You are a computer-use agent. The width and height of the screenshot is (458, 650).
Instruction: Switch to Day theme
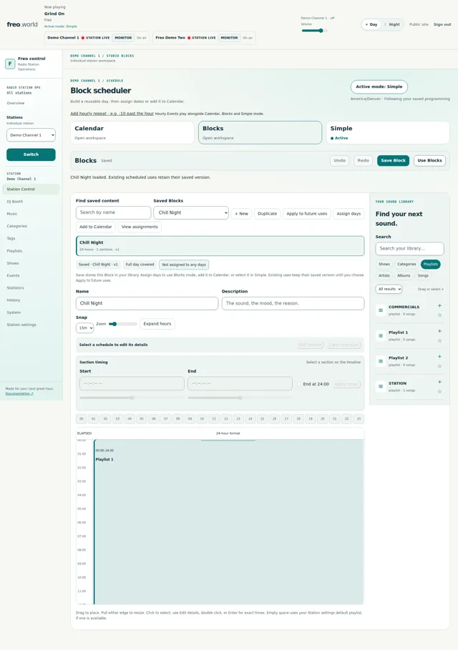(x=371, y=24)
